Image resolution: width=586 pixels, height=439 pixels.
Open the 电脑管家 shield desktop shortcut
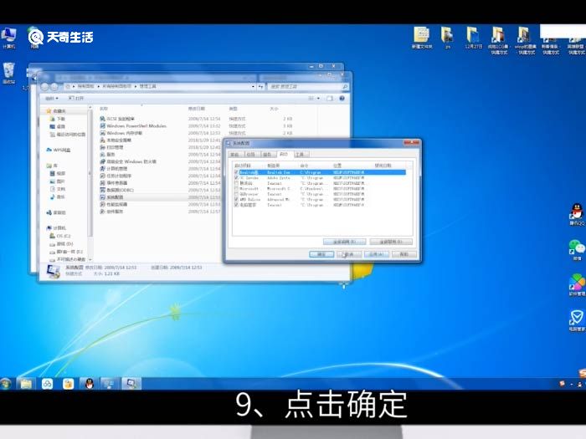tap(577, 320)
